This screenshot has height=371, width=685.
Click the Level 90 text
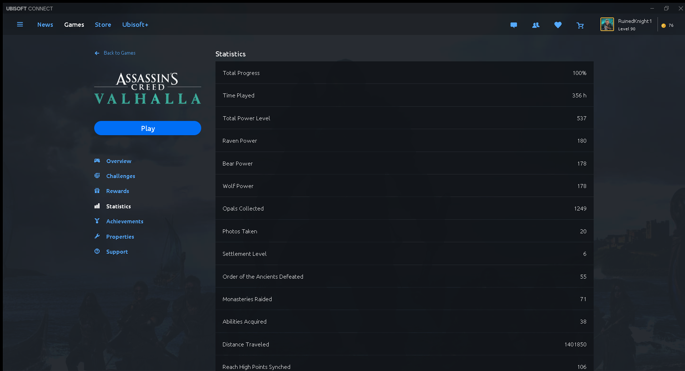pos(627,29)
